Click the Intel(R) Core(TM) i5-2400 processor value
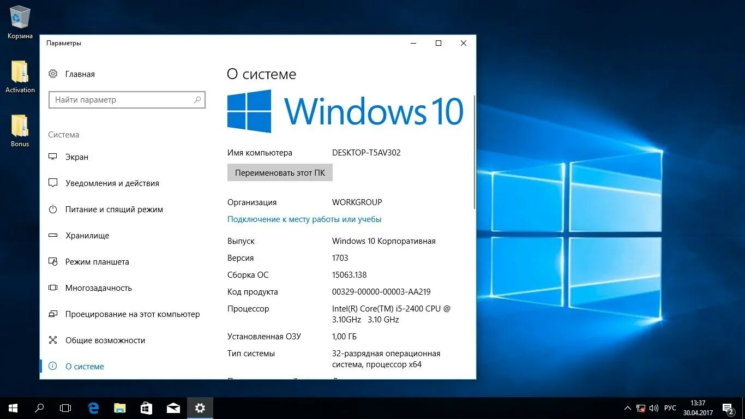The image size is (745, 419). (392, 314)
